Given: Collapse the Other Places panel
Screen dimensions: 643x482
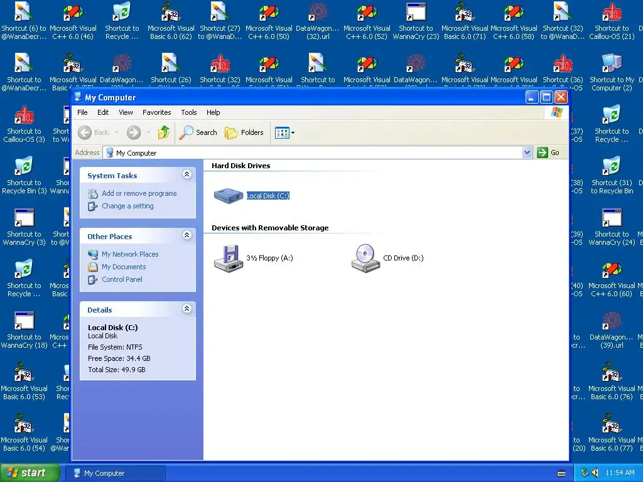Looking at the screenshot, I should [186, 235].
